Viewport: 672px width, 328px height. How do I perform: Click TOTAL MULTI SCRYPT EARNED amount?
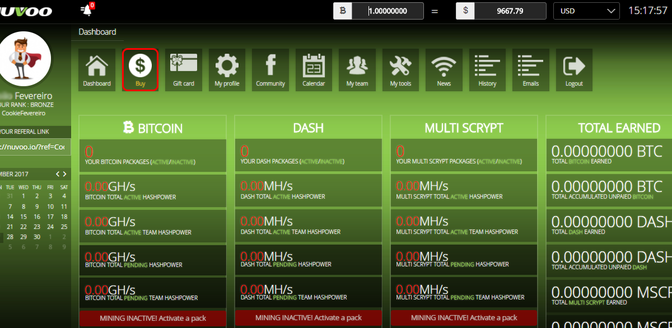click(612, 292)
